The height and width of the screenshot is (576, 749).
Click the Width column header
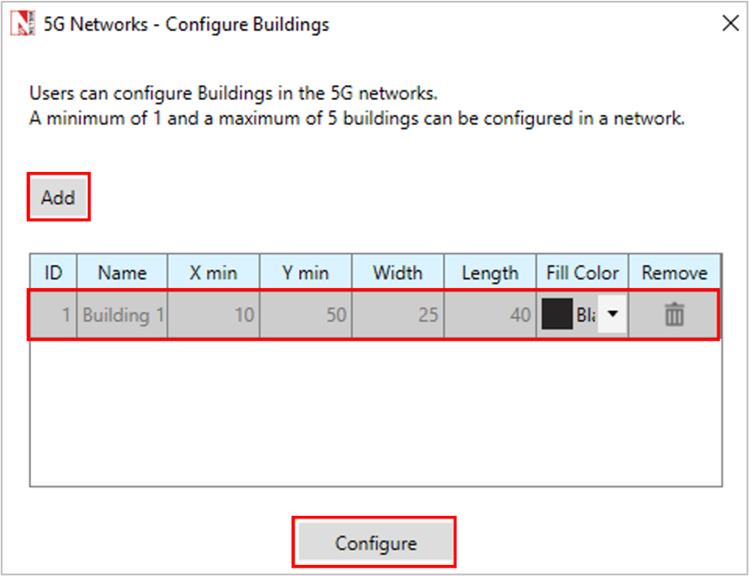coord(398,273)
